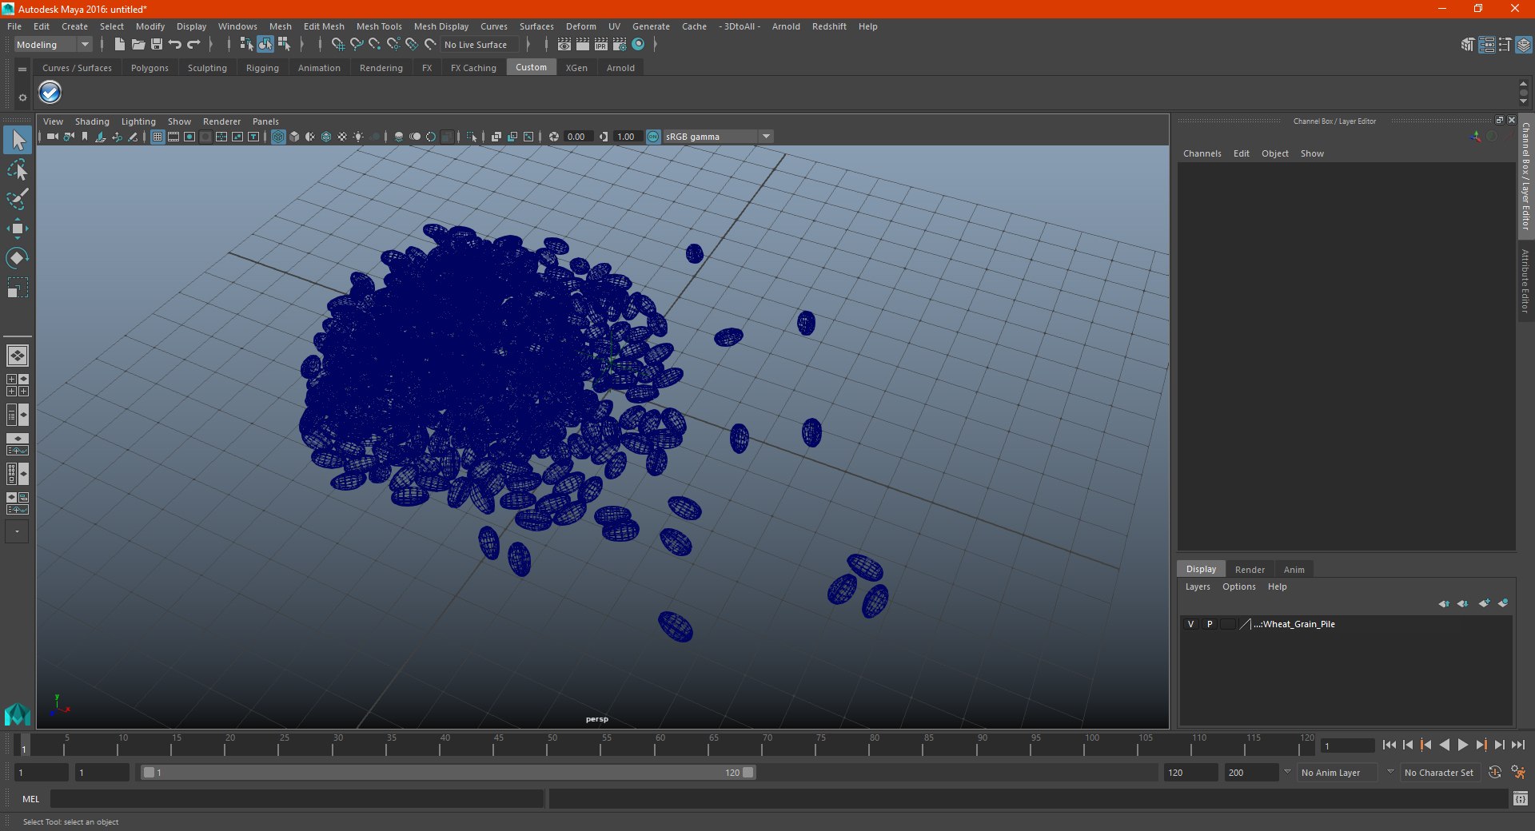Toggle visibility of Wheat_Grain_Pile layer
This screenshot has width=1535, height=831.
(x=1190, y=624)
